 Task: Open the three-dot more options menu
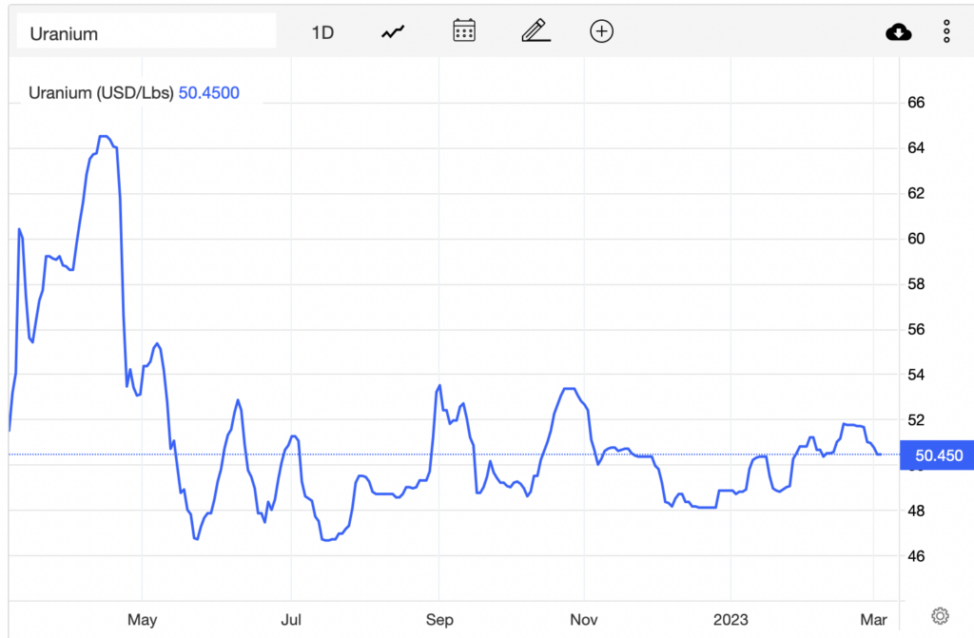point(946,31)
